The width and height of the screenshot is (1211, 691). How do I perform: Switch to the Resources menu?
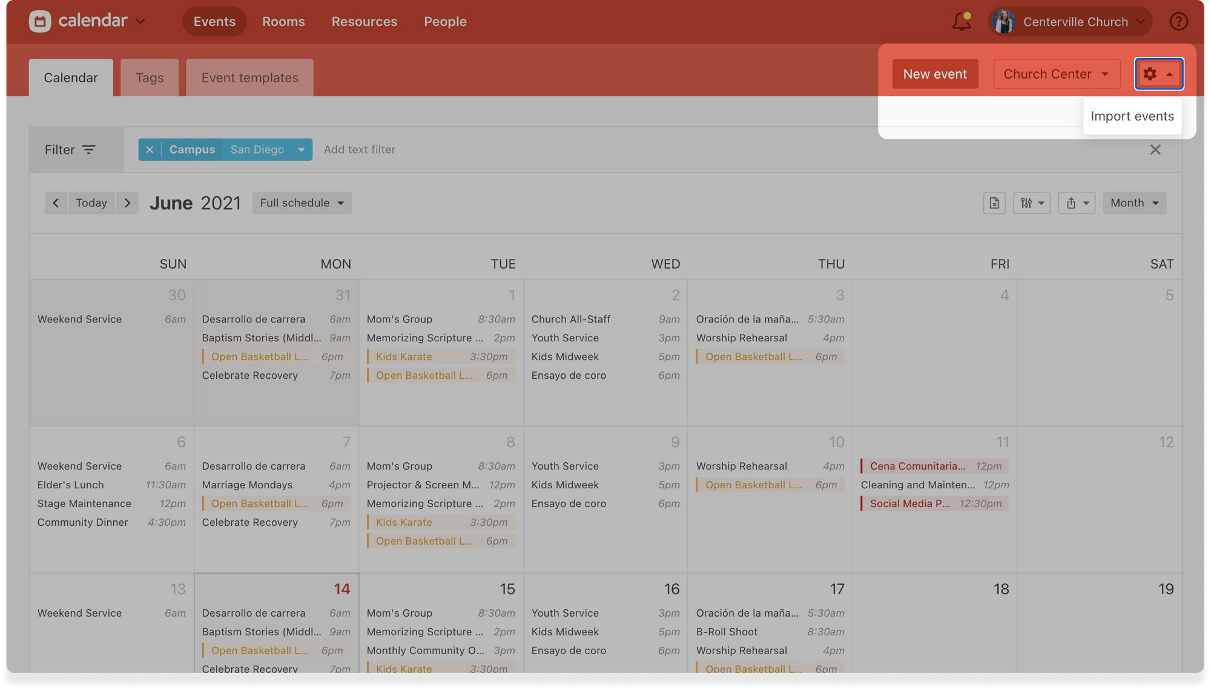(364, 21)
